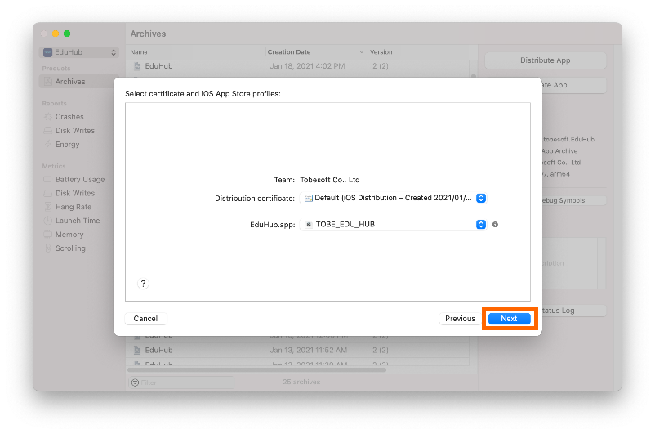Click the yellow minimize window button
Viewport: 655px width, 434px height.
tap(56, 34)
